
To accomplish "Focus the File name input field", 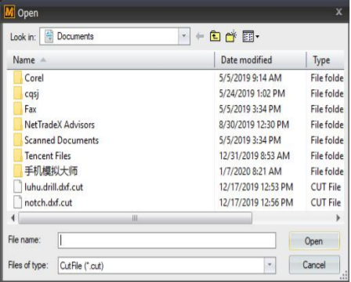I will pos(167,240).
